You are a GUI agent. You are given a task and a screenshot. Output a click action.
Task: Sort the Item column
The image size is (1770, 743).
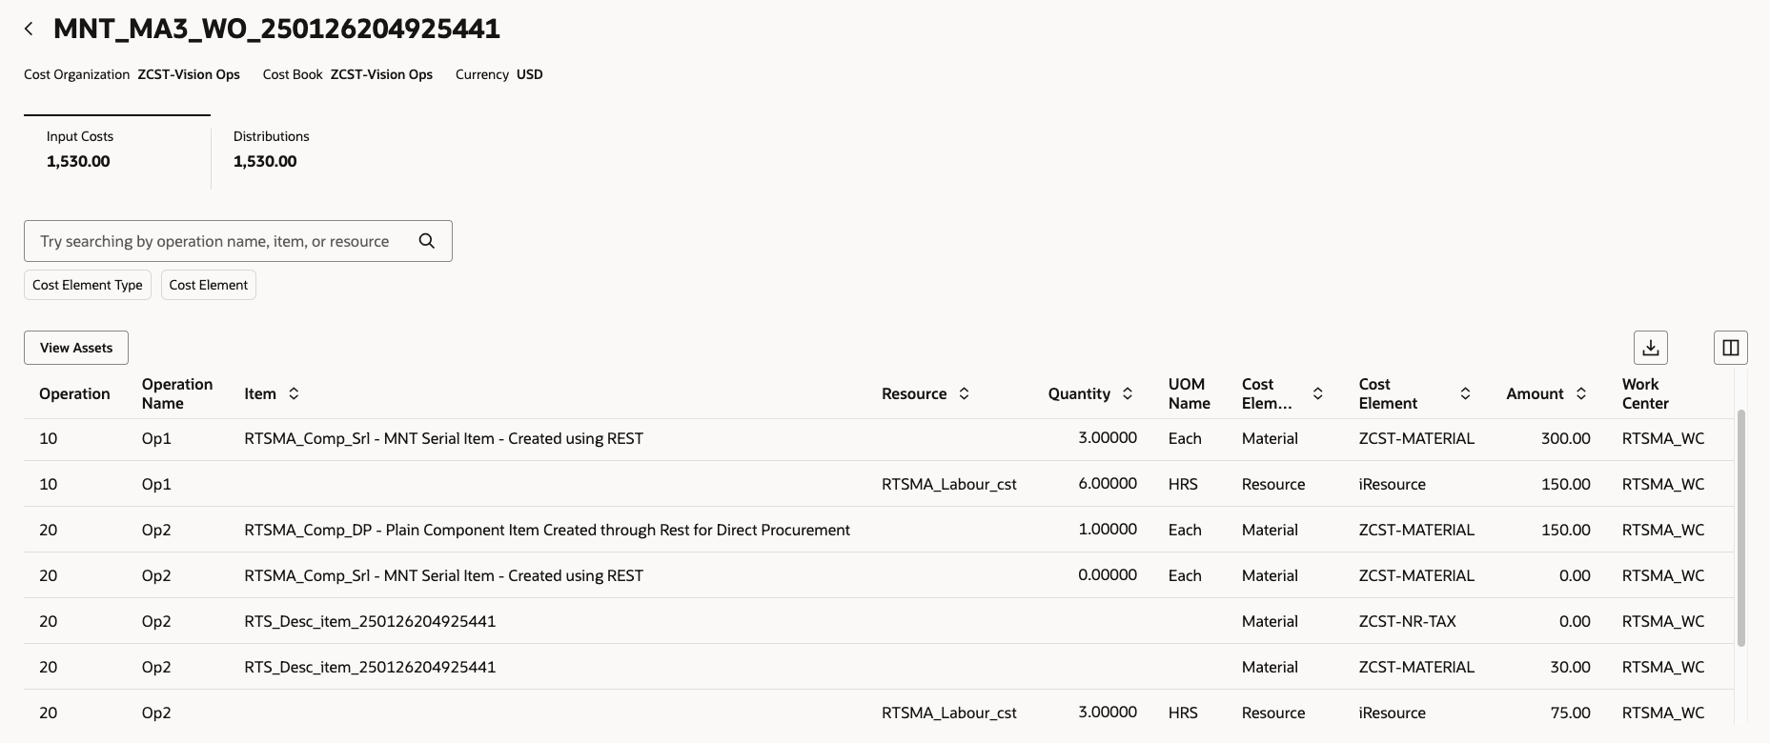click(292, 392)
